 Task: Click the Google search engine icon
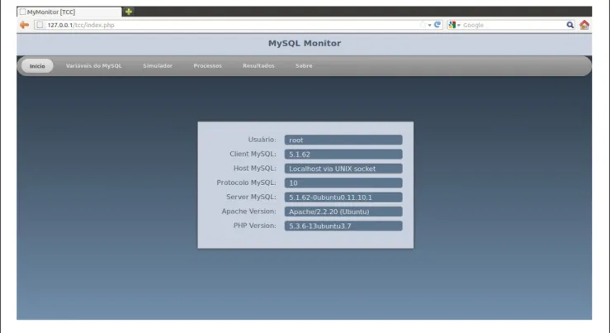click(x=452, y=25)
